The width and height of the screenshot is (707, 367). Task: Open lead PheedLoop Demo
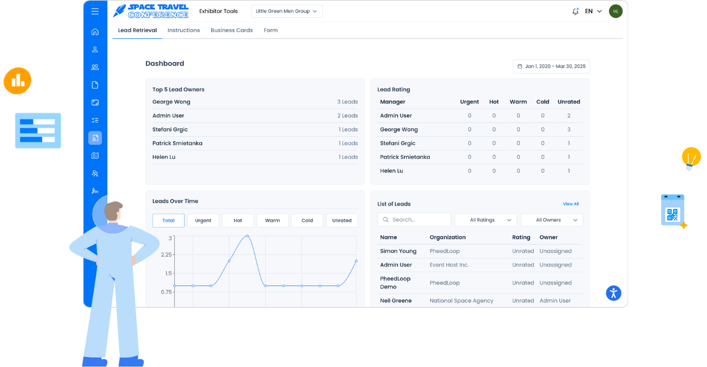pos(395,283)
